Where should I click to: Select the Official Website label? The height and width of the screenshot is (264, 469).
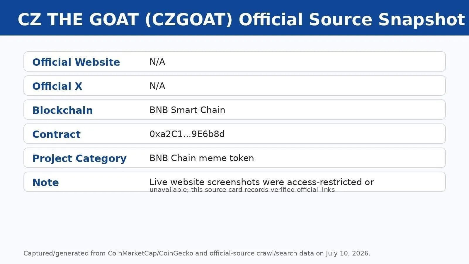(x=76, y=62)
